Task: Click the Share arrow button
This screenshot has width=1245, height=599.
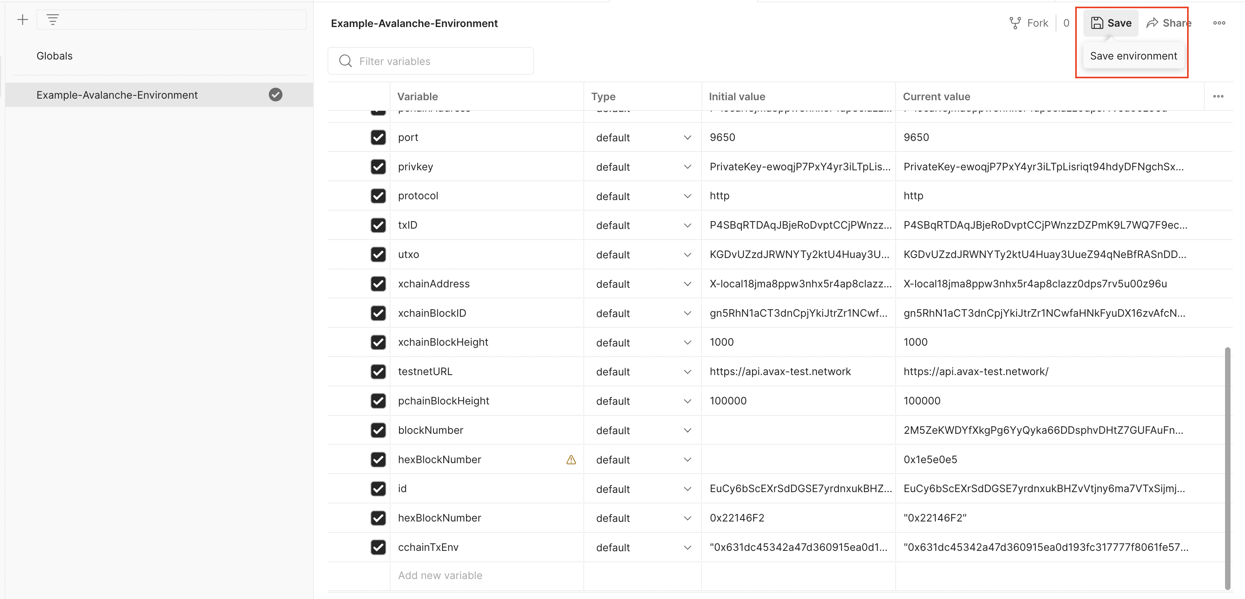Action: tap(1168, 23)
